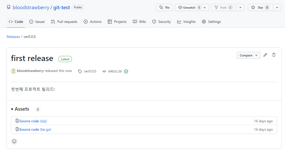Click the ver0.0.0 breadcrumb text

(x=29, y=37)
